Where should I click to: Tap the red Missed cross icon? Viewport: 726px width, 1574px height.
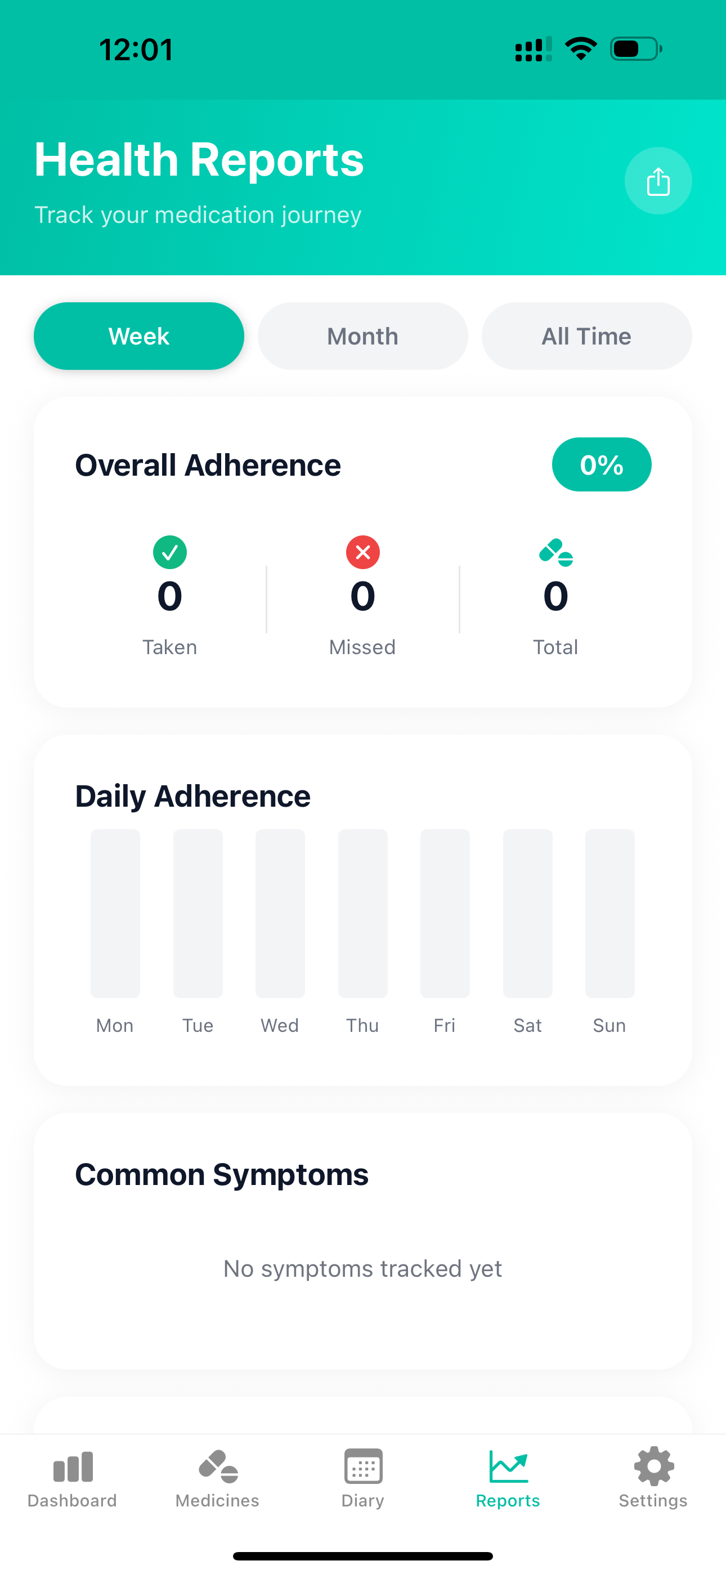point(362,552)
